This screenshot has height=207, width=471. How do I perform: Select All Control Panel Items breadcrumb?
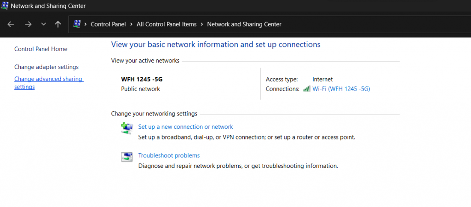point(166,24)
